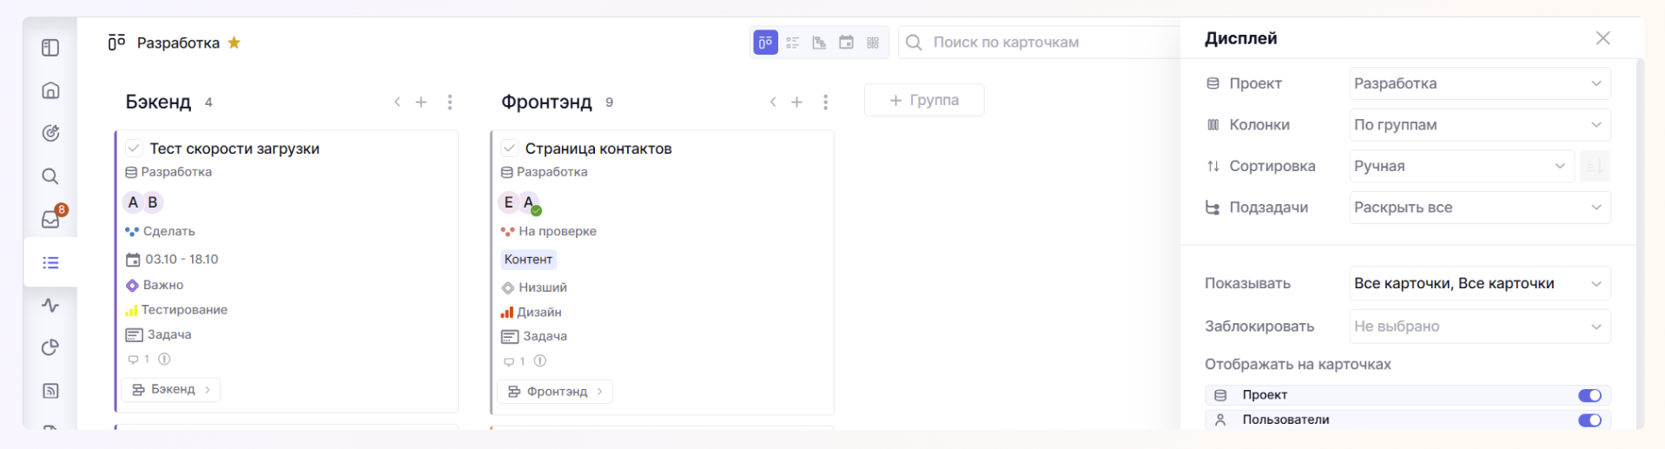This screenshot has height=449, width=1665.
Task: Click the home icon in the sidebar
Action: click(x=50, y=90)
